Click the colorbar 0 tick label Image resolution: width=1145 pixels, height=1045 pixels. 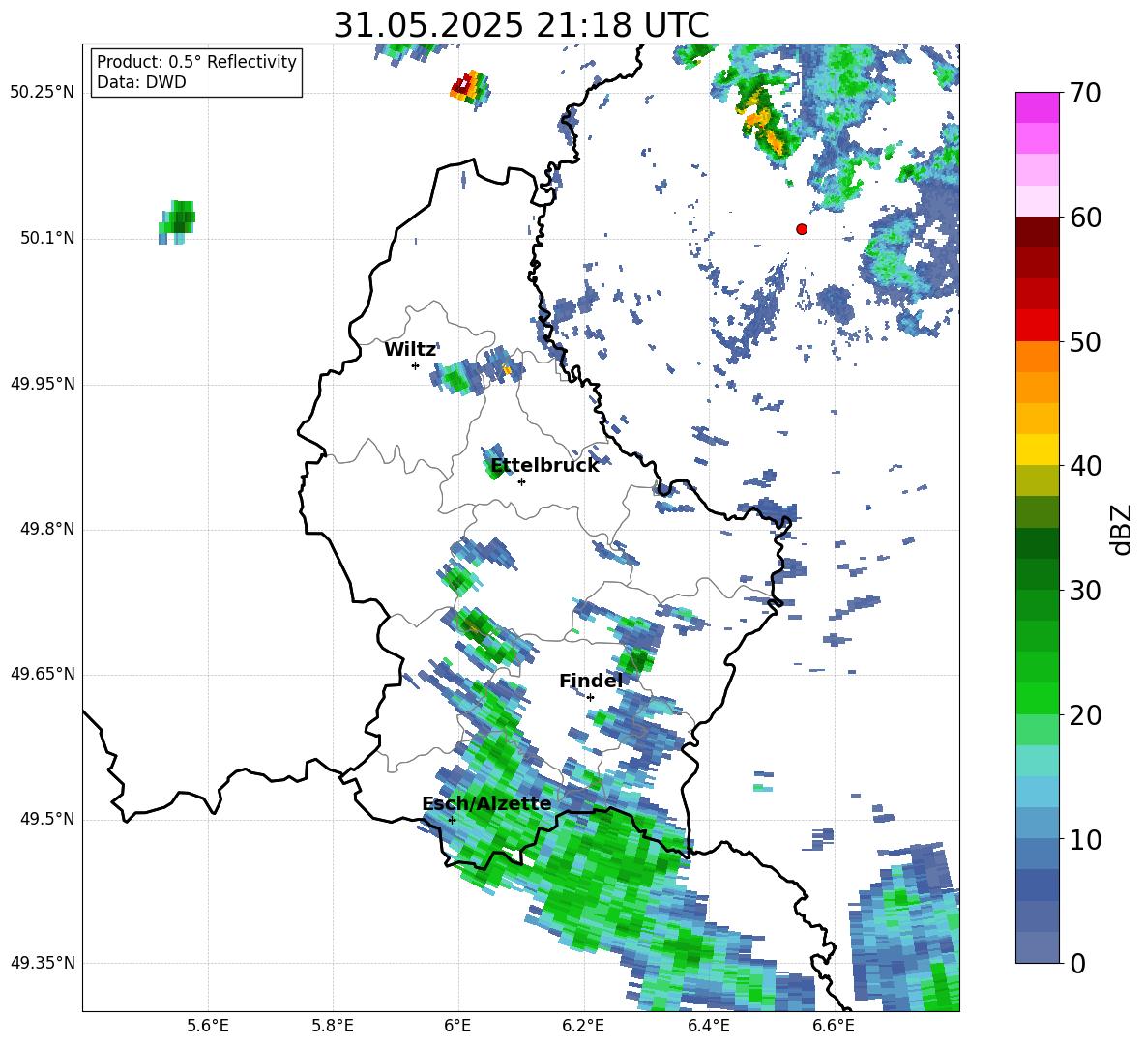point(1077,964)
